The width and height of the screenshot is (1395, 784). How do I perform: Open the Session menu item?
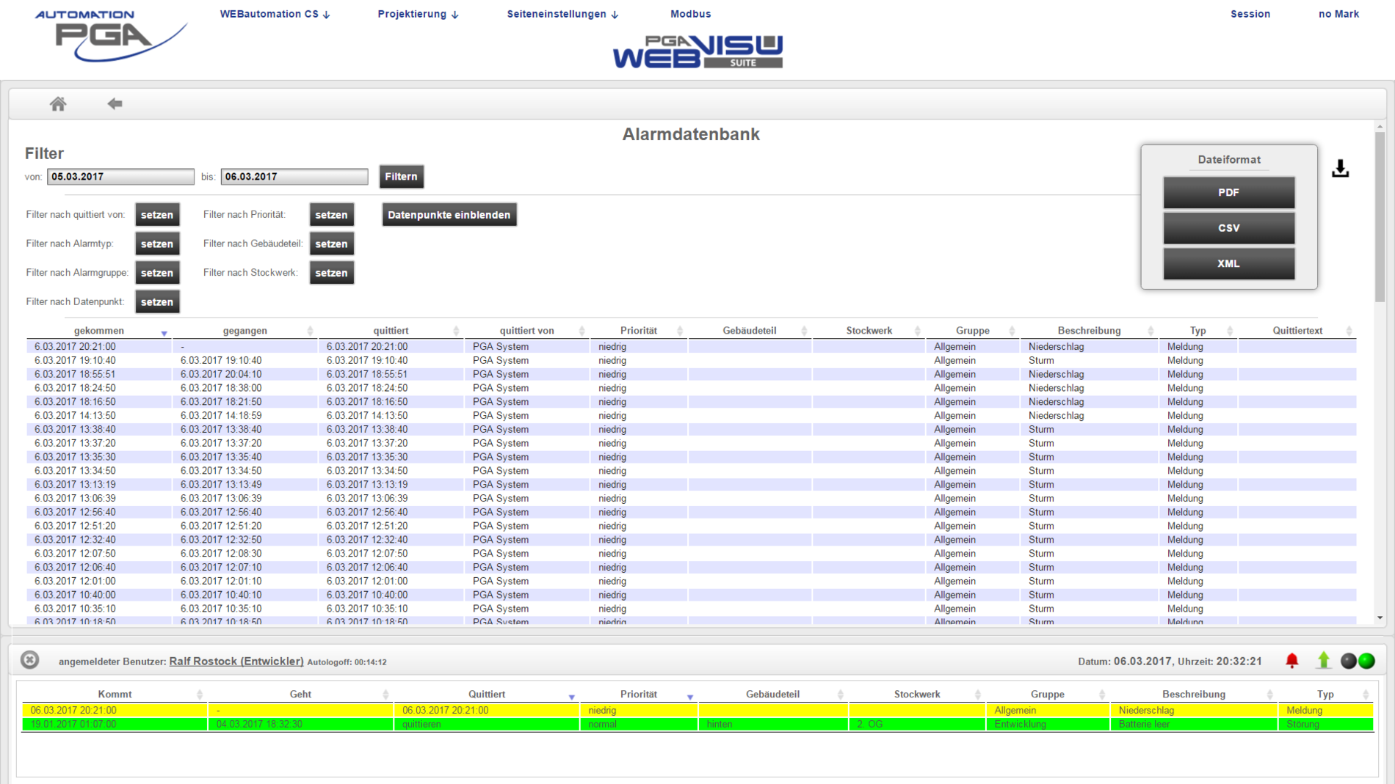pyautogui.click(x=1250, y=14)
